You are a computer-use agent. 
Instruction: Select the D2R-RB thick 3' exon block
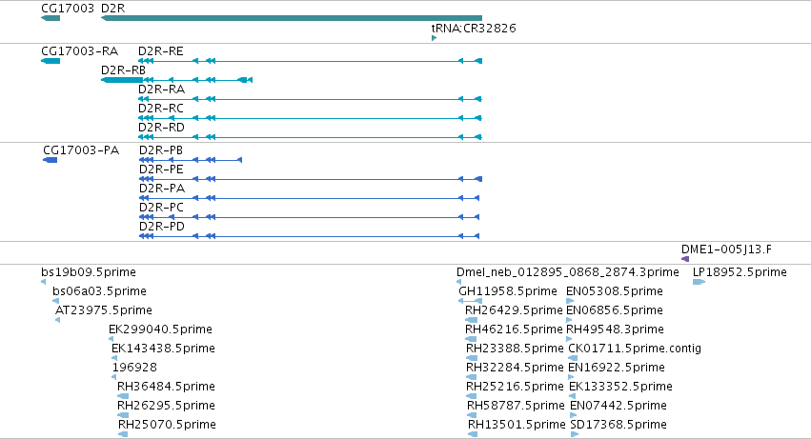[122, 80]
